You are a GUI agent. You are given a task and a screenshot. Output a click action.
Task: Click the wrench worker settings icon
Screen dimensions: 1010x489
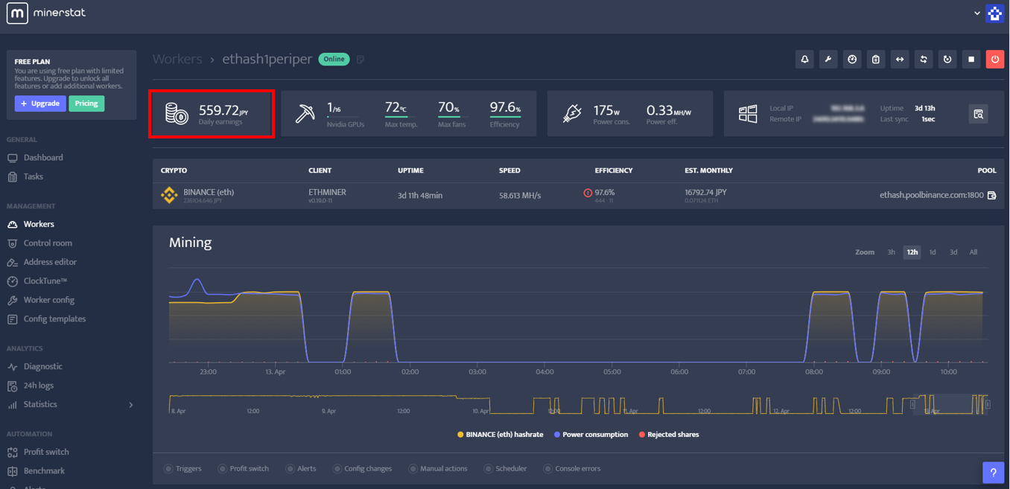tap(828, 59)
